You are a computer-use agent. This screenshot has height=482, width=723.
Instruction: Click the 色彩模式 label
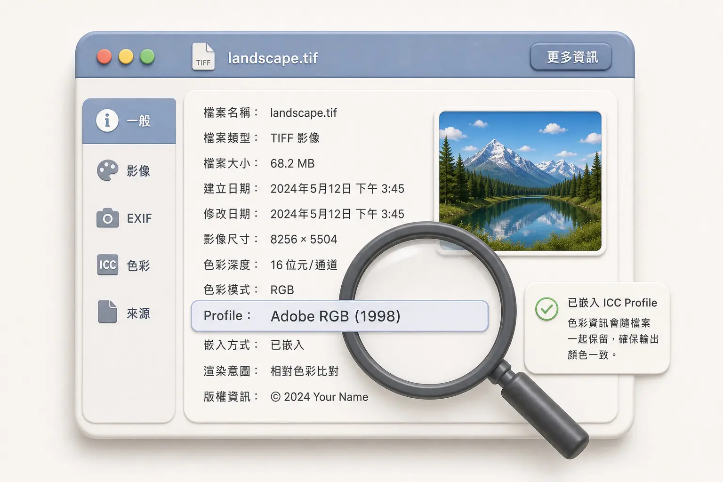(x=231, y=290)
